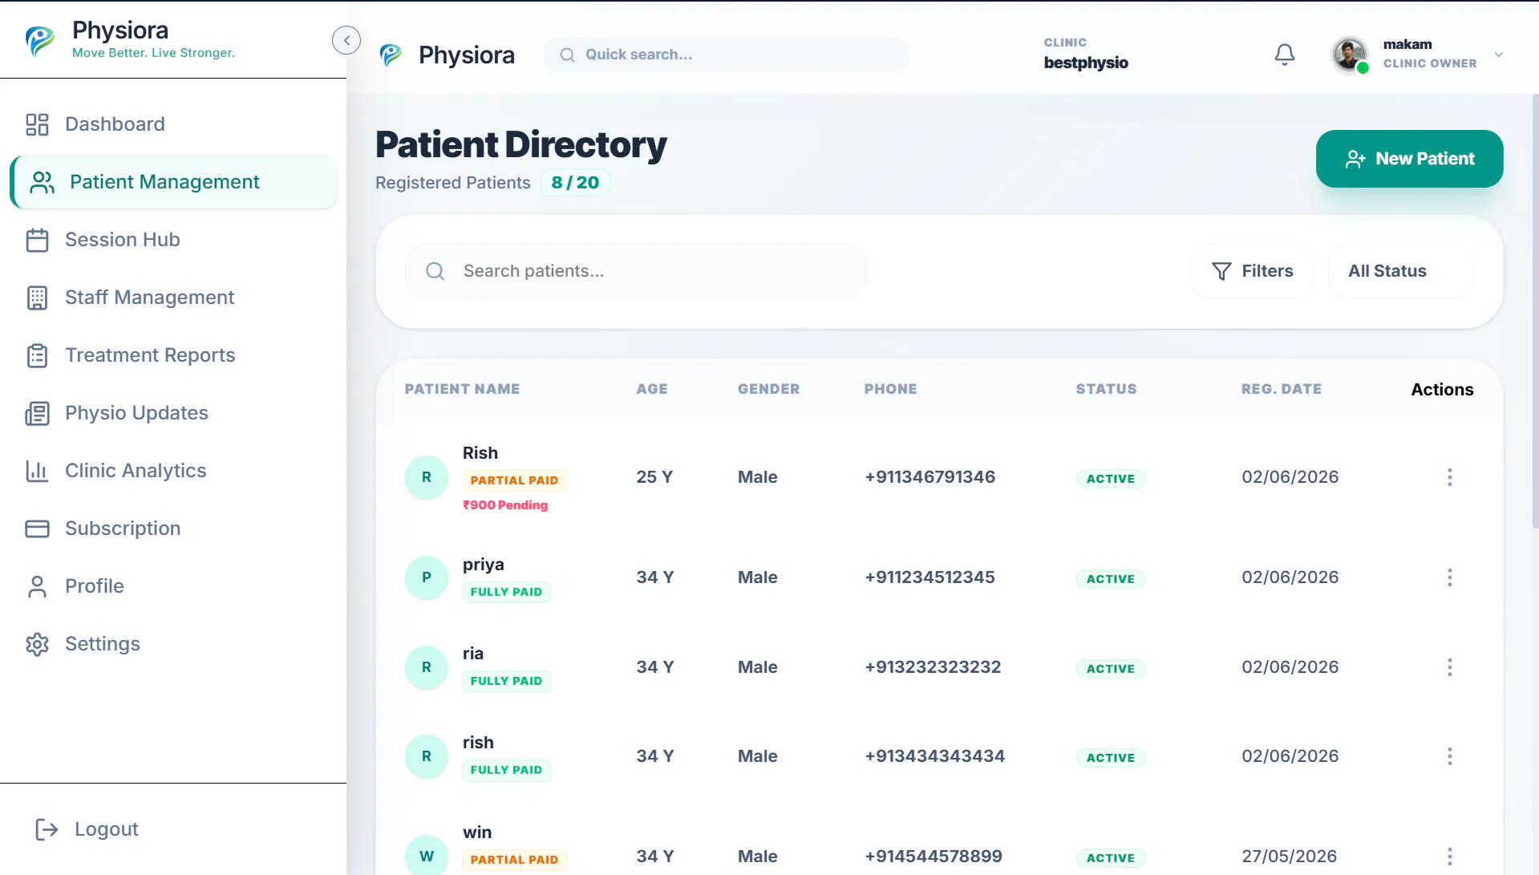
Task: Click the funnel icon in Filters
Action: tap(1221, 271)
